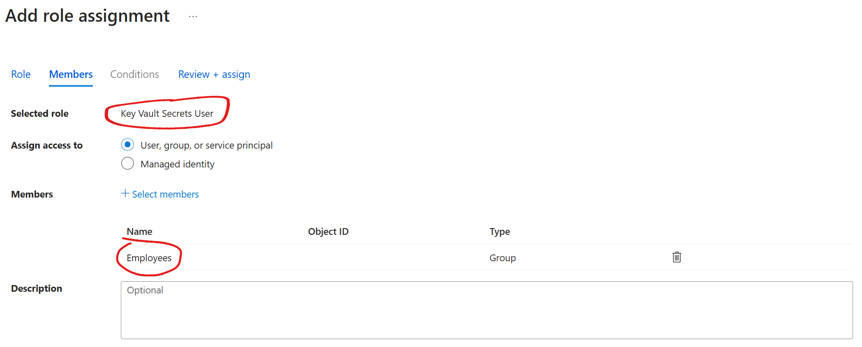
Task: Open the ellipsis more options menu
Action: point(193,17)
